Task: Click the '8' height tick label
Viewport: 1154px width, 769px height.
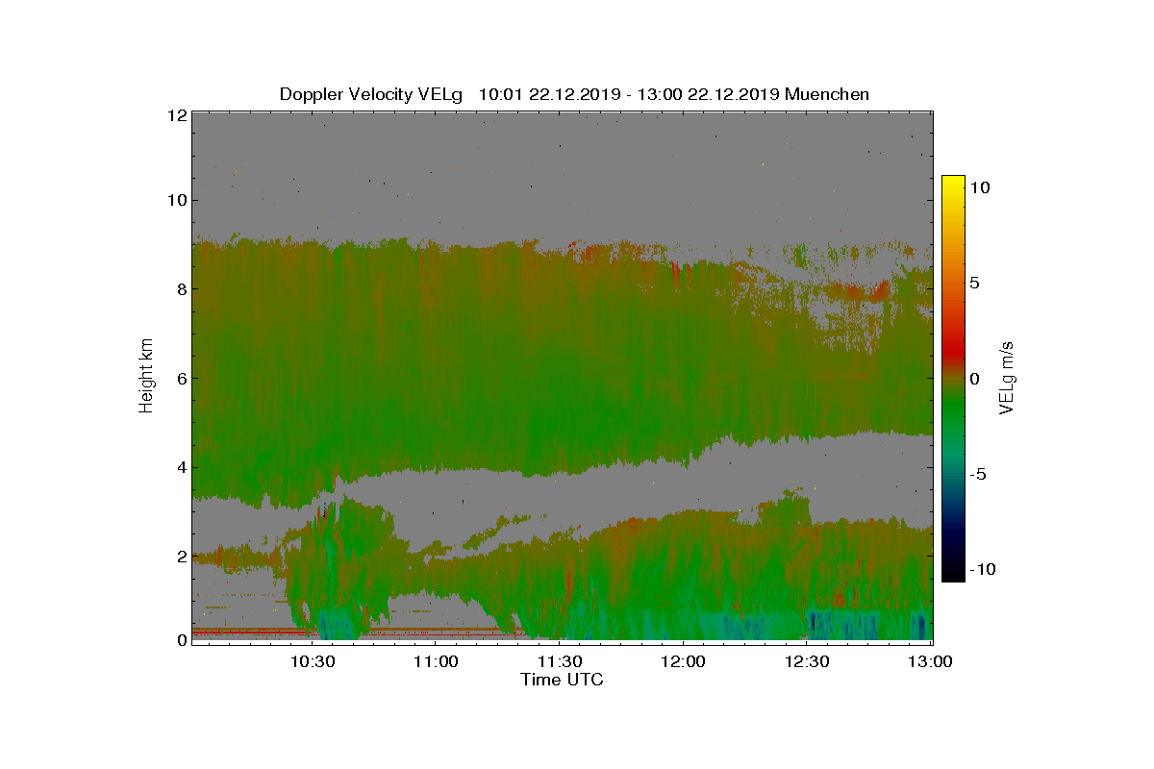Action: (x=181, y=289)
